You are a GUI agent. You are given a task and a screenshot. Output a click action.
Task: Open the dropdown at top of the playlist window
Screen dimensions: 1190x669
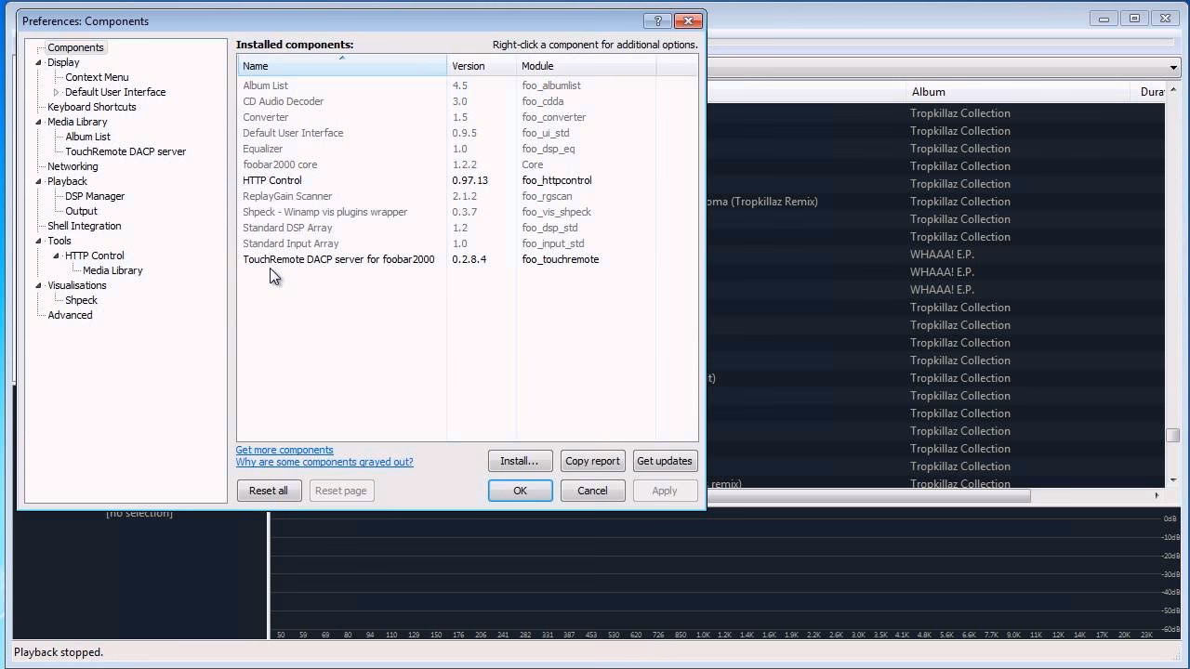1173,67
